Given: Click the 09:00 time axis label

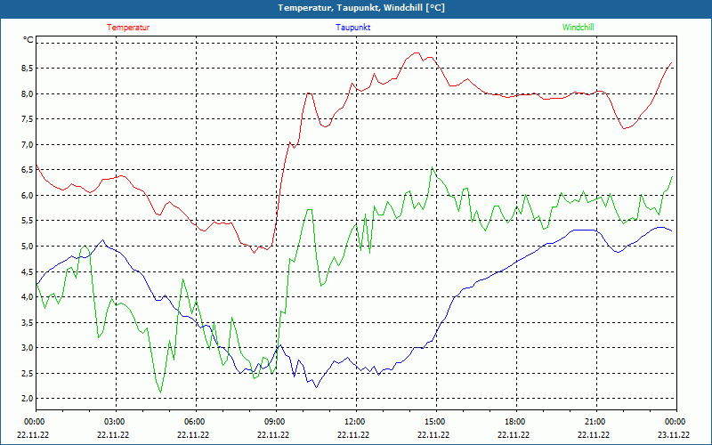Looking at the screenshot, I should [x=276, y=422].
